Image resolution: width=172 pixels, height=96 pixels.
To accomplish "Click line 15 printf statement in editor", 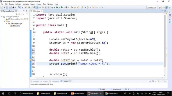I will pos(80,64).
